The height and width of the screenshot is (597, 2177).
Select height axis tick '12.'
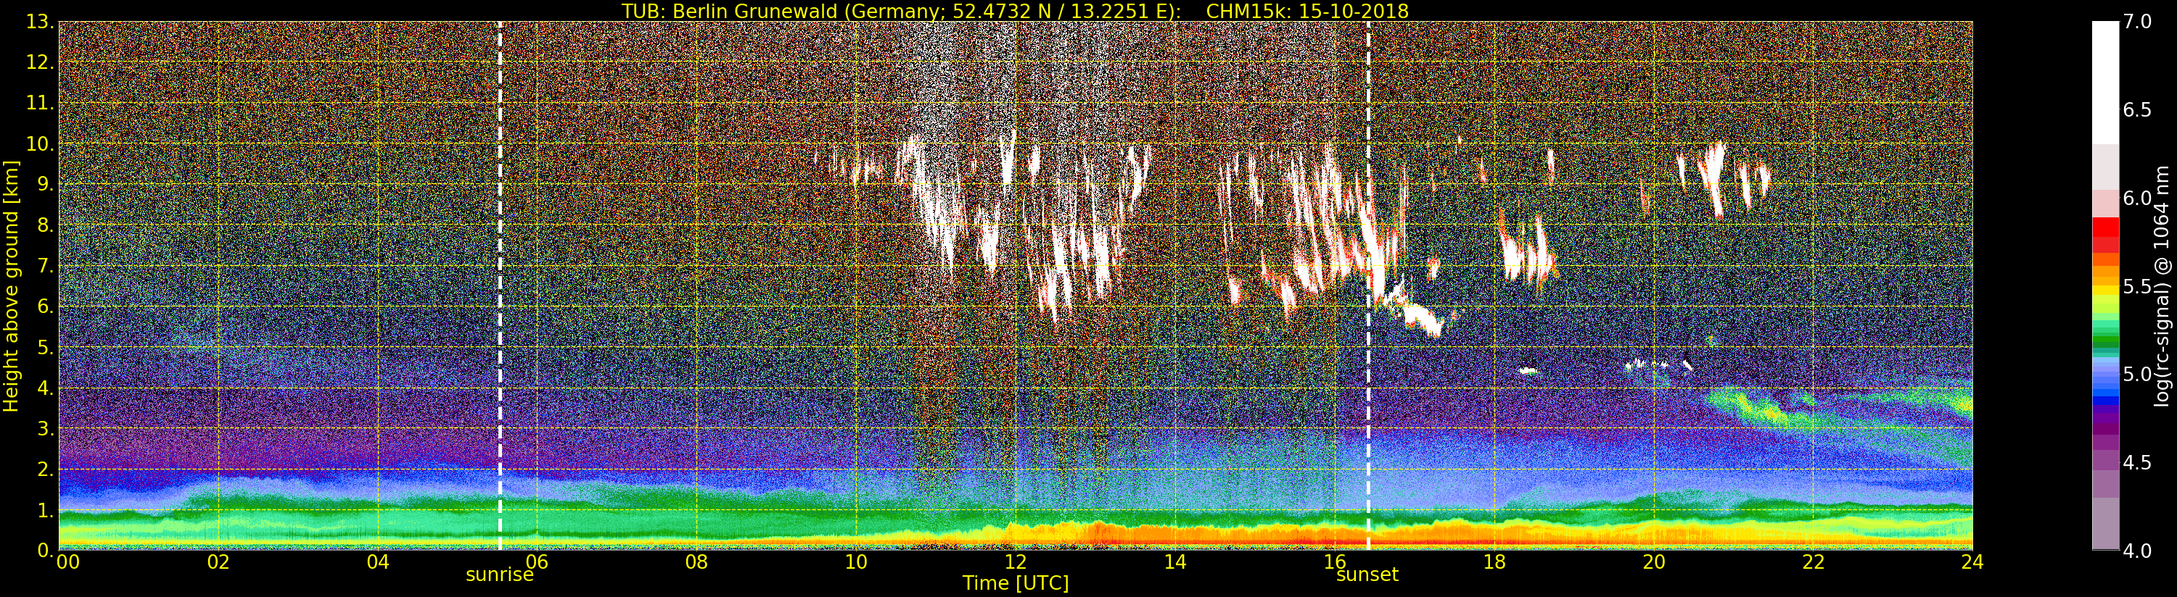coord(40,62)
